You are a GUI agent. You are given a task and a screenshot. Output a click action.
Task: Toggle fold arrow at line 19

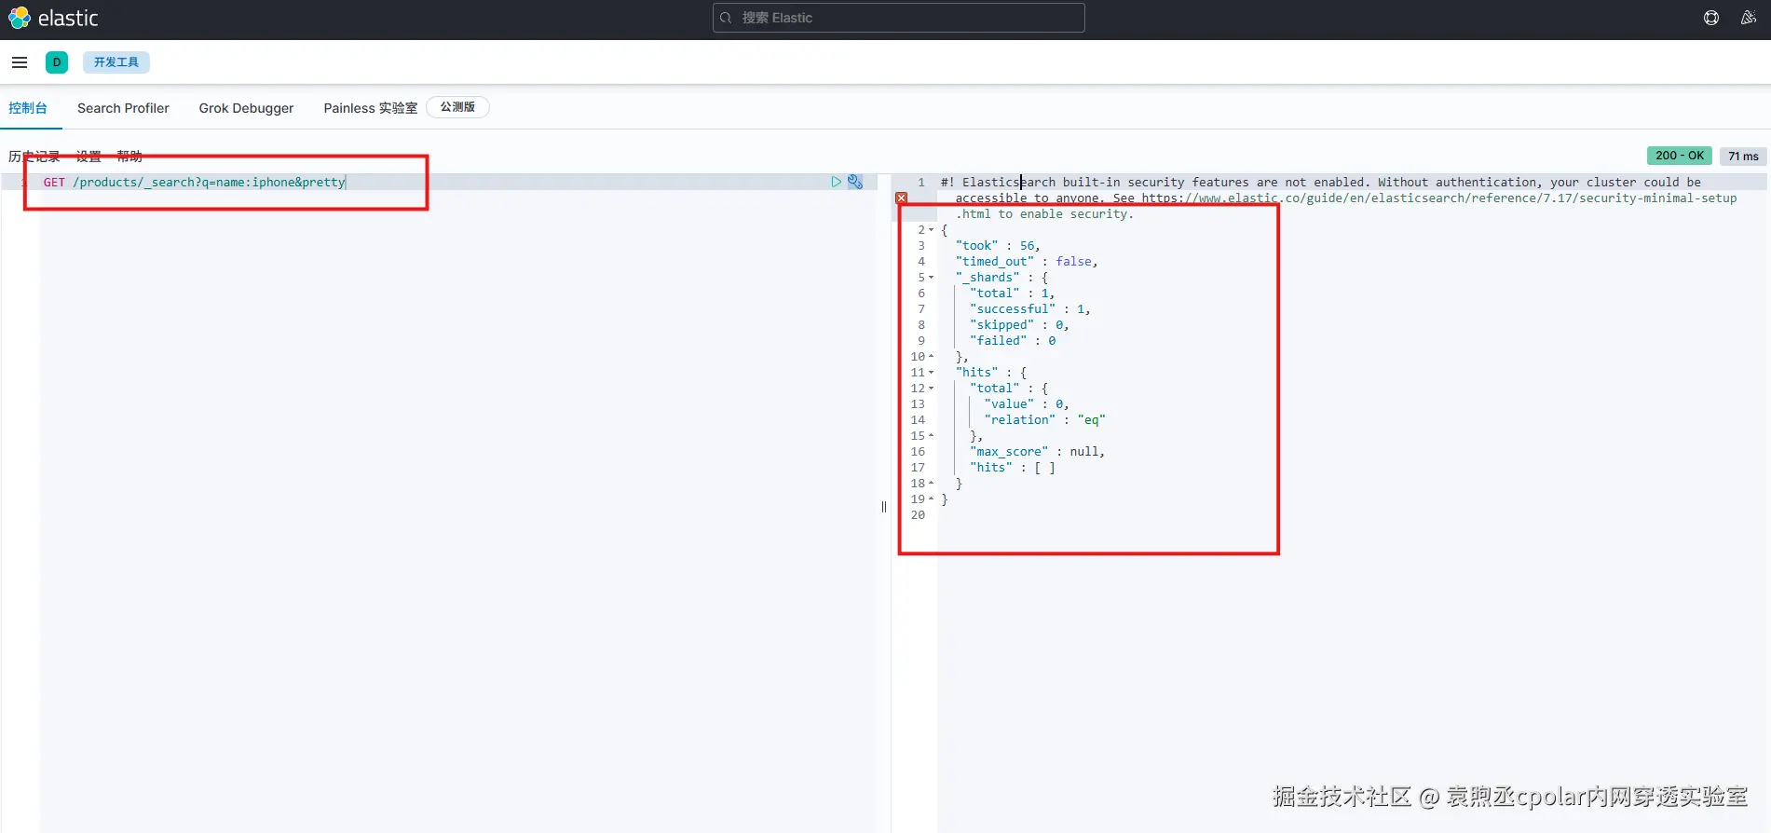(931, 499)
